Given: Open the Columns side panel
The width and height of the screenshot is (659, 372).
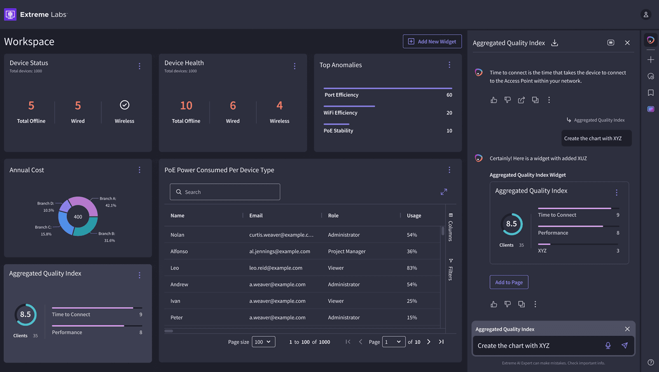Looking at the screenshot, I should point(451,227).
